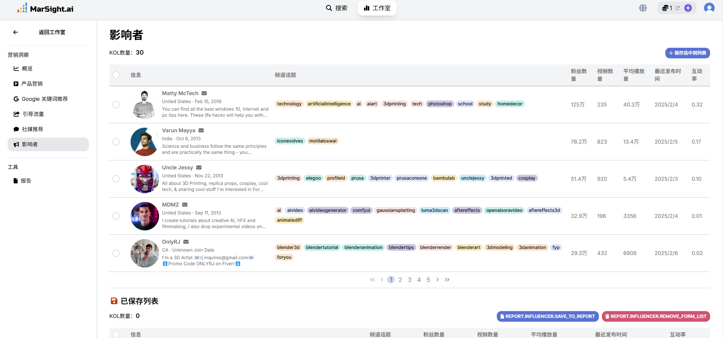This screenshot has height=338, width=723.
Task: Open Uncle Jessy's avatar thumbnail
Action: [145, 179]
